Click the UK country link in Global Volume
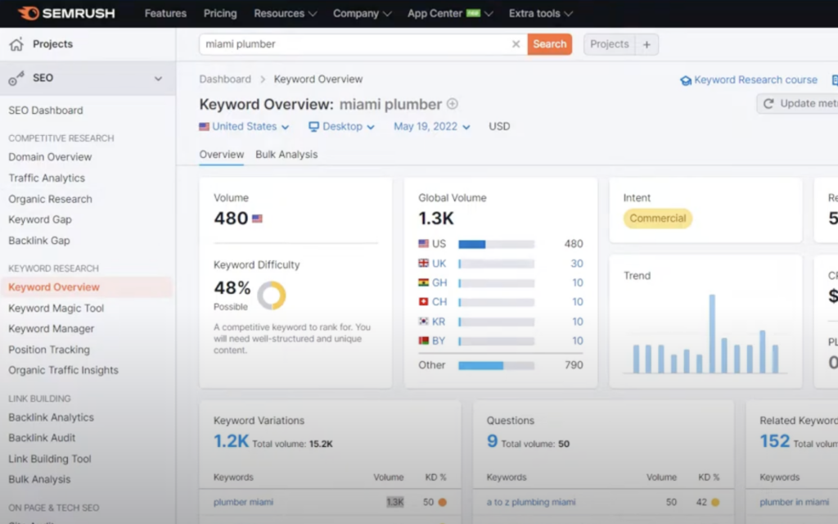838x524 pixels. 439,264
